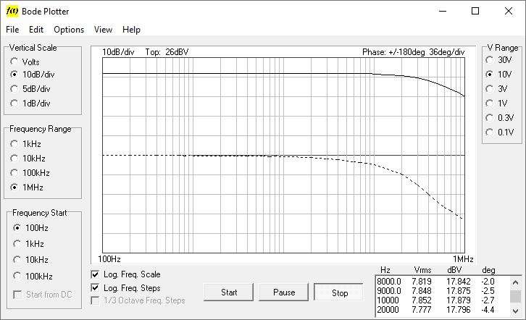
Task: Set Frequency Range to 1MHz
Action: [x=14, y=187]
